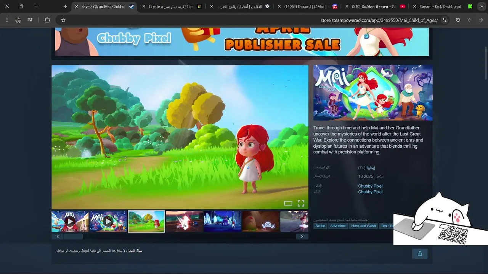Play the second Mai trailer thumbnail
Viewport: 488px width, 274px height.
[108, 221]
